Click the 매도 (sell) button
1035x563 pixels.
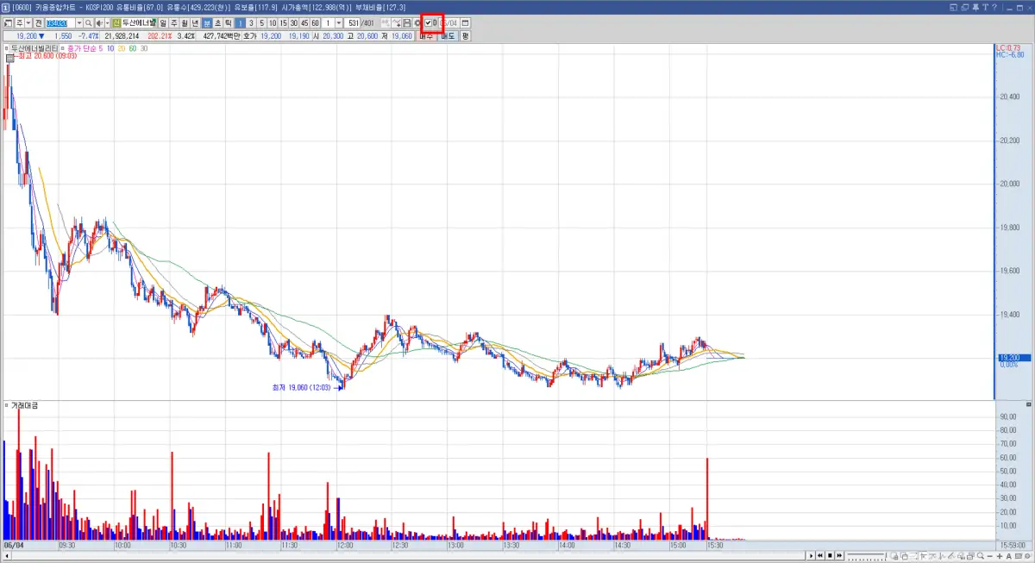[448, 36]
